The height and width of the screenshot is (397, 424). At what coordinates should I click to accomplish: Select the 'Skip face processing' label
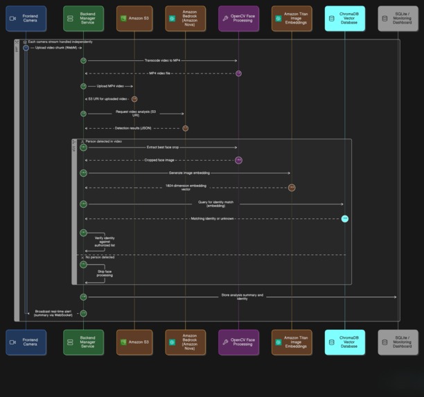[105, 274]
